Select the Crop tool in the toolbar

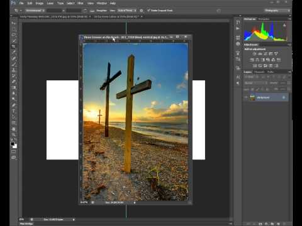[14, 46]
